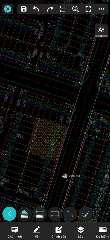Select the line drawing tool
The width and height of the screenshot is (110, 240).
point(70,214)
